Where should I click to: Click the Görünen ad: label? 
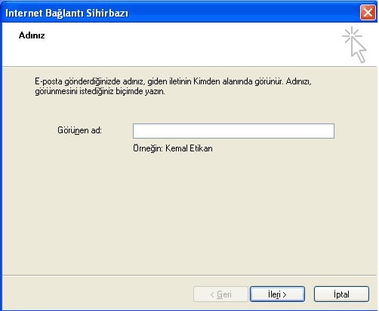79,130
